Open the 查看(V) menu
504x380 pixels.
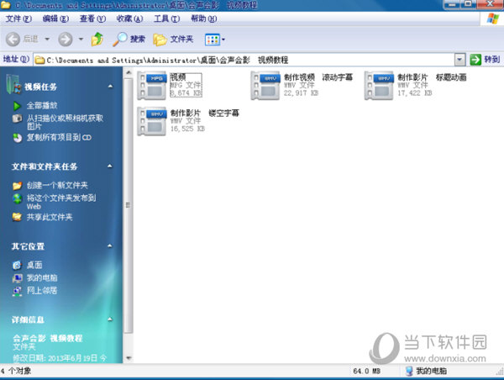coord(92,19)
